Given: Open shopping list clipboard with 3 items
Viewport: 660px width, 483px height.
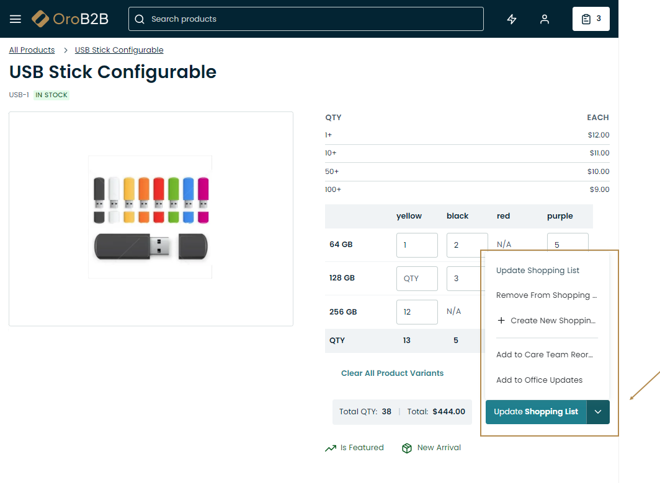Looking at the screenshot, I should [591, 19].
